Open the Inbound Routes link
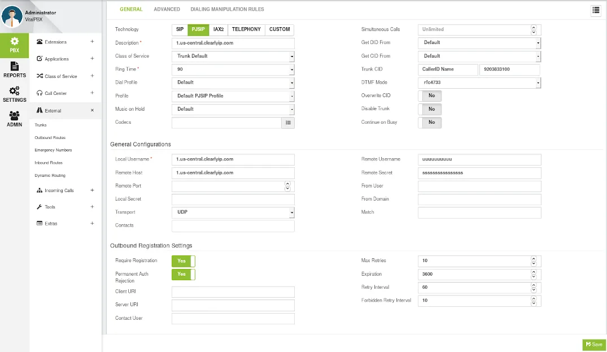The width and height of the screenshot is (607, 352). (49, 163)
